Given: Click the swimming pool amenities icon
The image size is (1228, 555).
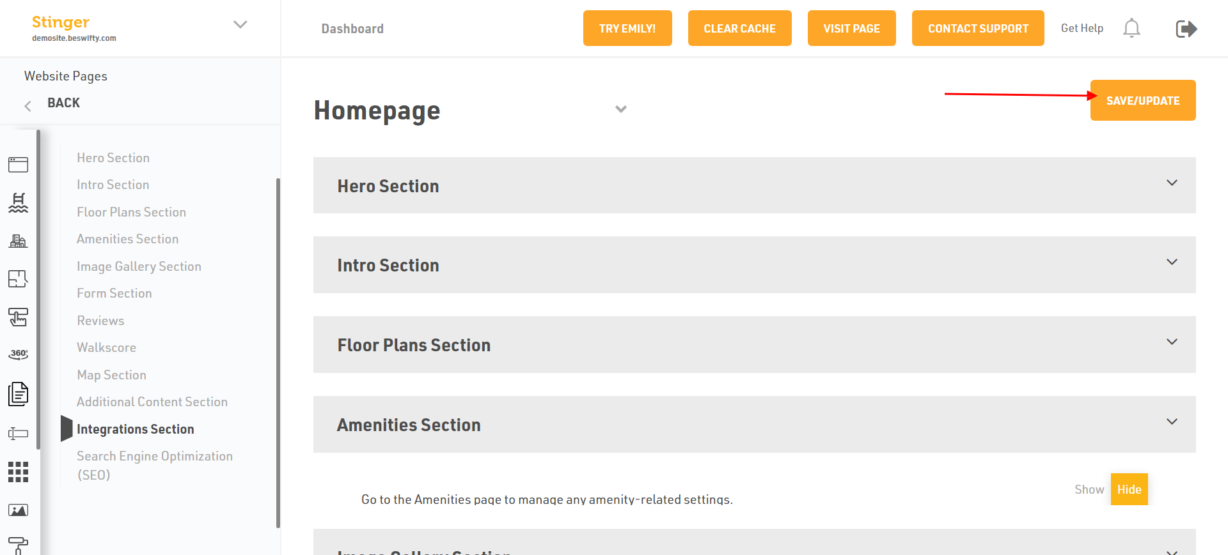Looking at the screenshot, I should 18,202.
